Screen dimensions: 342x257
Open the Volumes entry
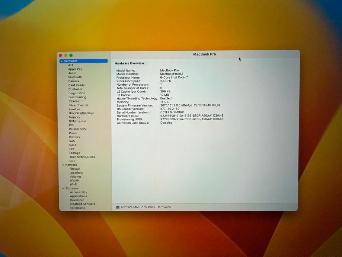tap(76, 177)
